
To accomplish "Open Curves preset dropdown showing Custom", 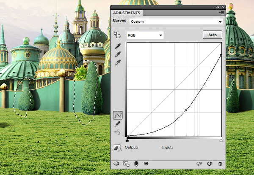I will (x=176, y=22).
